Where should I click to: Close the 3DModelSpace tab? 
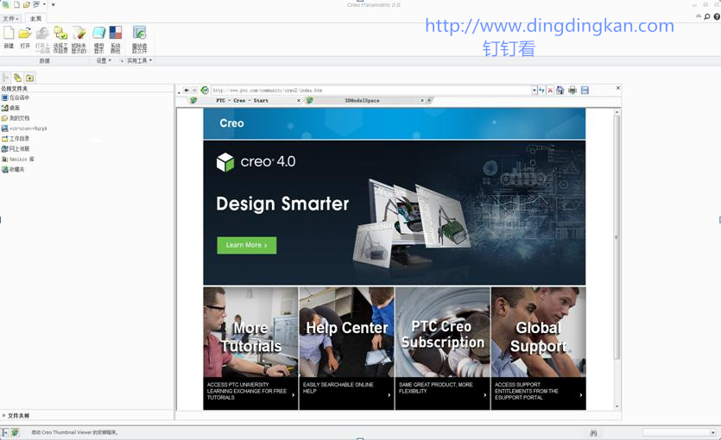click(x=421, y=101)
